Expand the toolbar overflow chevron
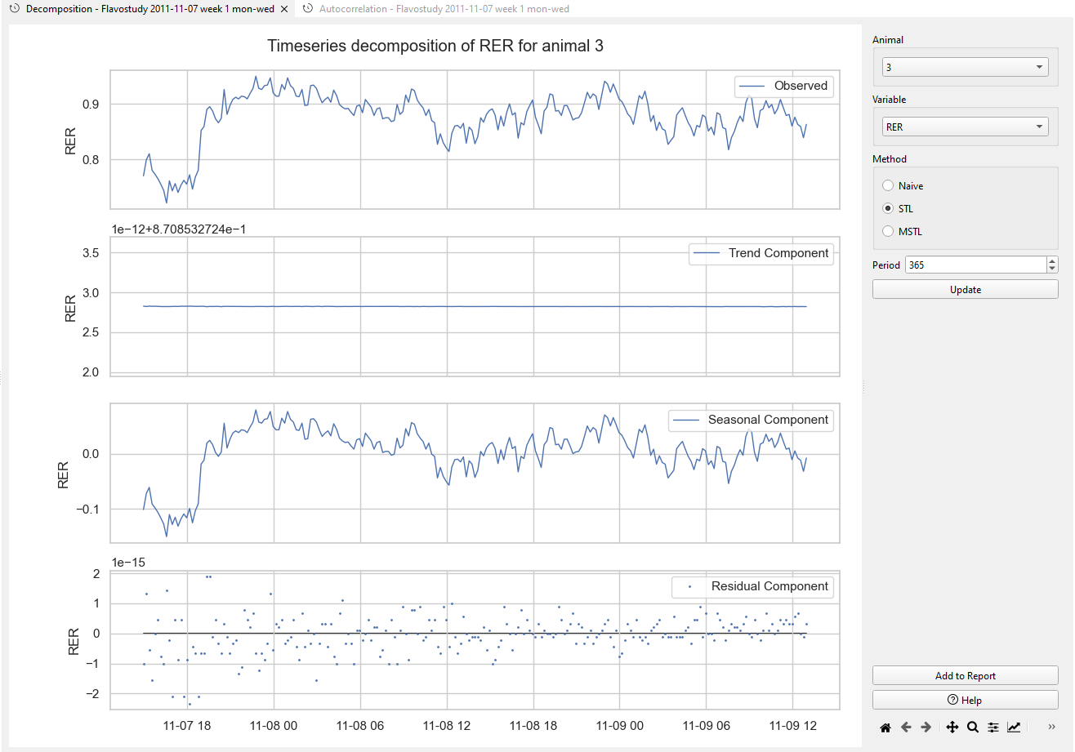The image size is (1075, 752). coord(1052,727)
